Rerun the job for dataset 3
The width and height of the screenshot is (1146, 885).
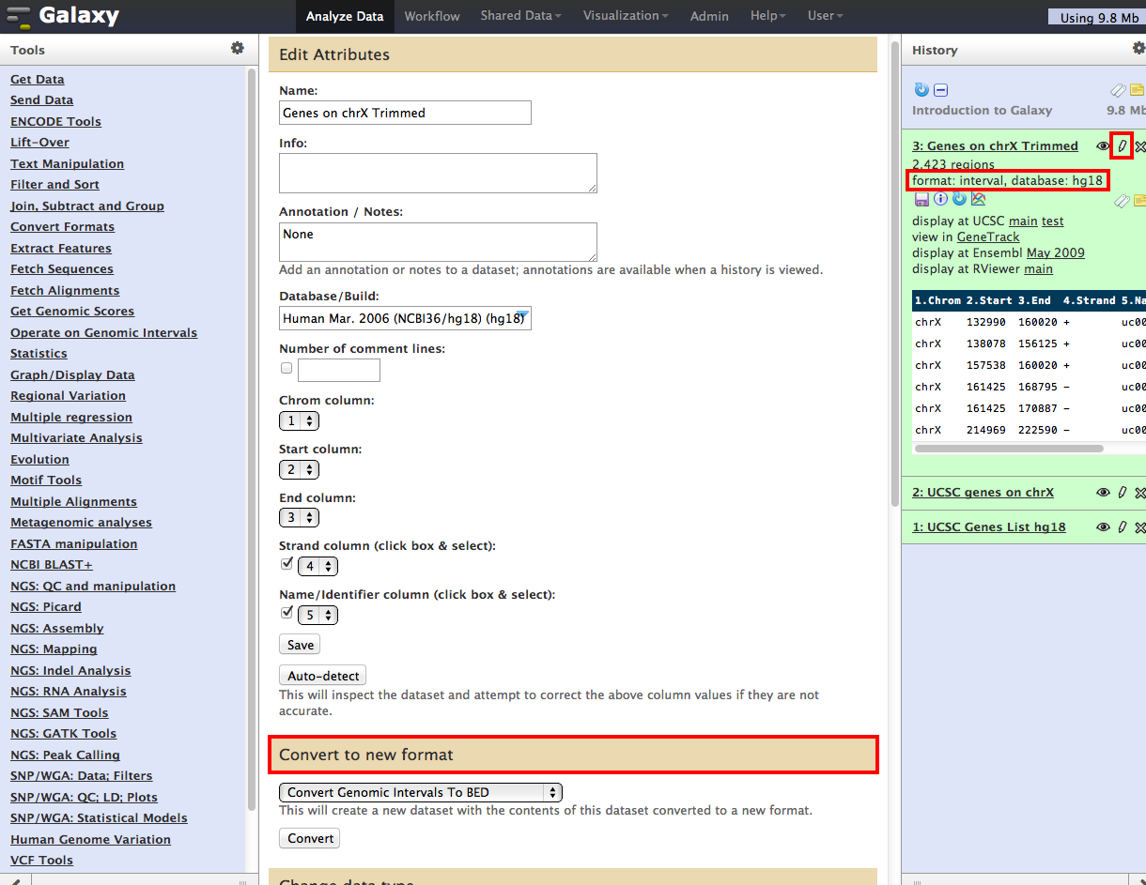(x=959, y=199)
